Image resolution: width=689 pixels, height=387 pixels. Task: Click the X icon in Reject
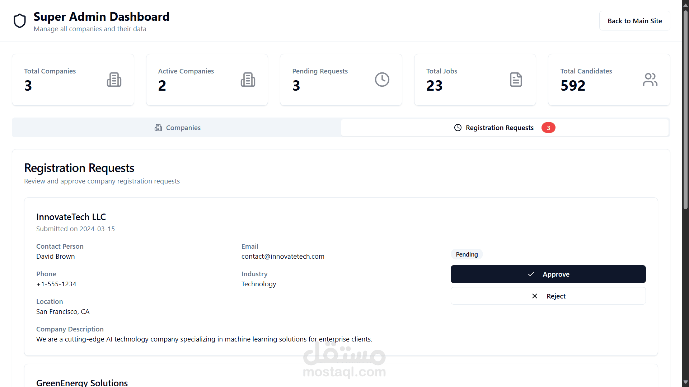pyautogui.click(x=535, y=296)
